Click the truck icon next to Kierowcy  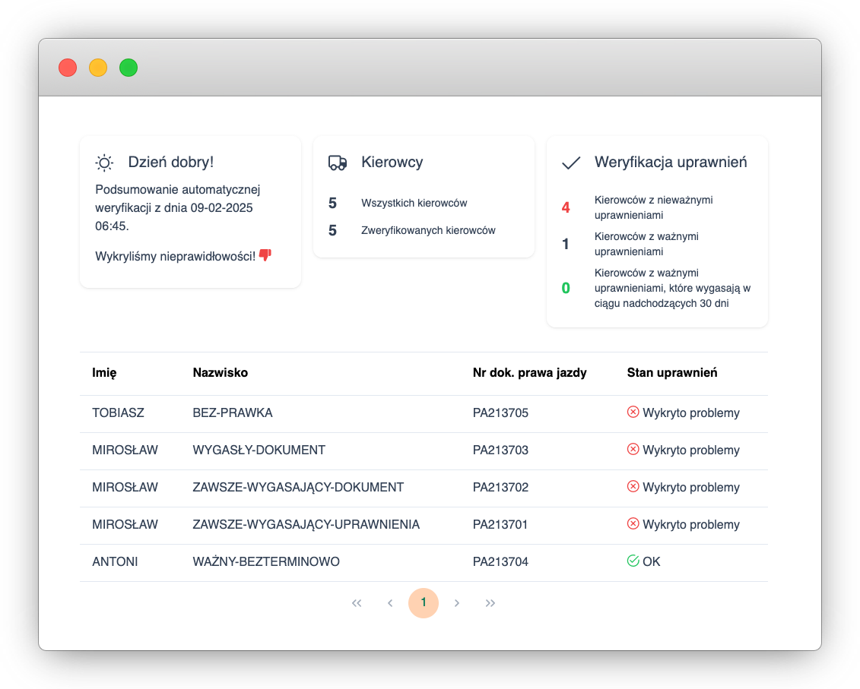(x=338, y=163)
